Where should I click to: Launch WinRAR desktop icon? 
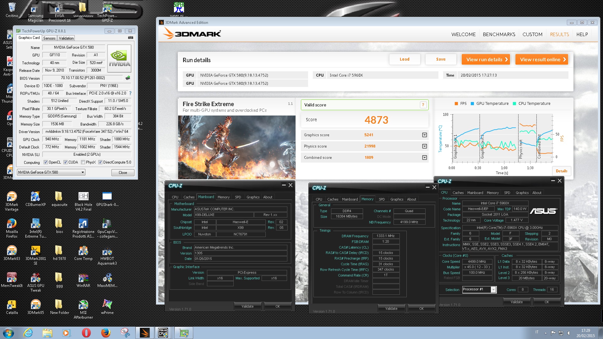coord(83,280)
